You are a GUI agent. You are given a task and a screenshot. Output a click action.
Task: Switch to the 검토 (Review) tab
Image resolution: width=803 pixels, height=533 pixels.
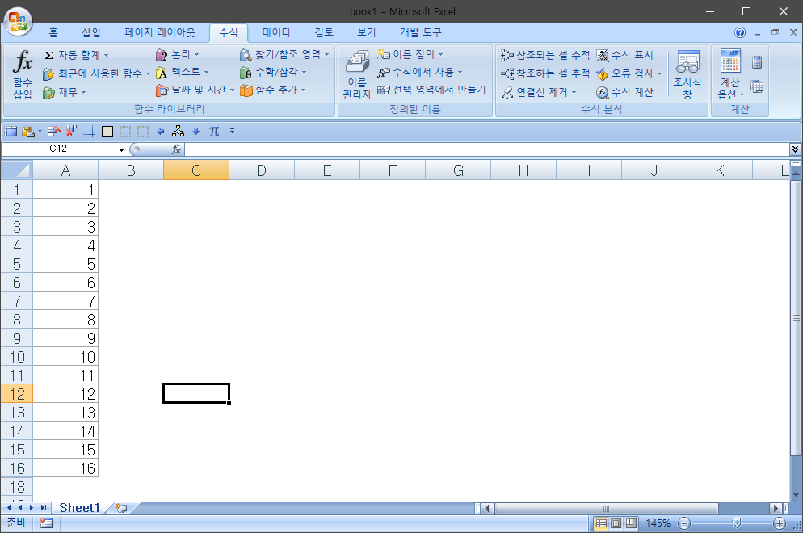[x=324, y=33]
